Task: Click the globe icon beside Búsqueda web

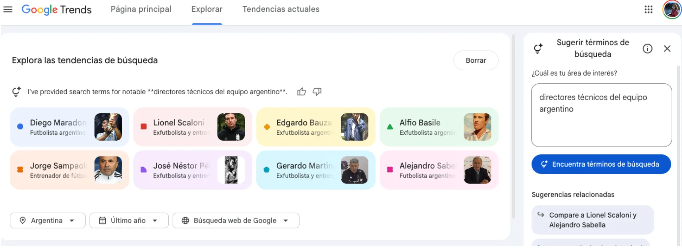Action: (x=185, y=220)
